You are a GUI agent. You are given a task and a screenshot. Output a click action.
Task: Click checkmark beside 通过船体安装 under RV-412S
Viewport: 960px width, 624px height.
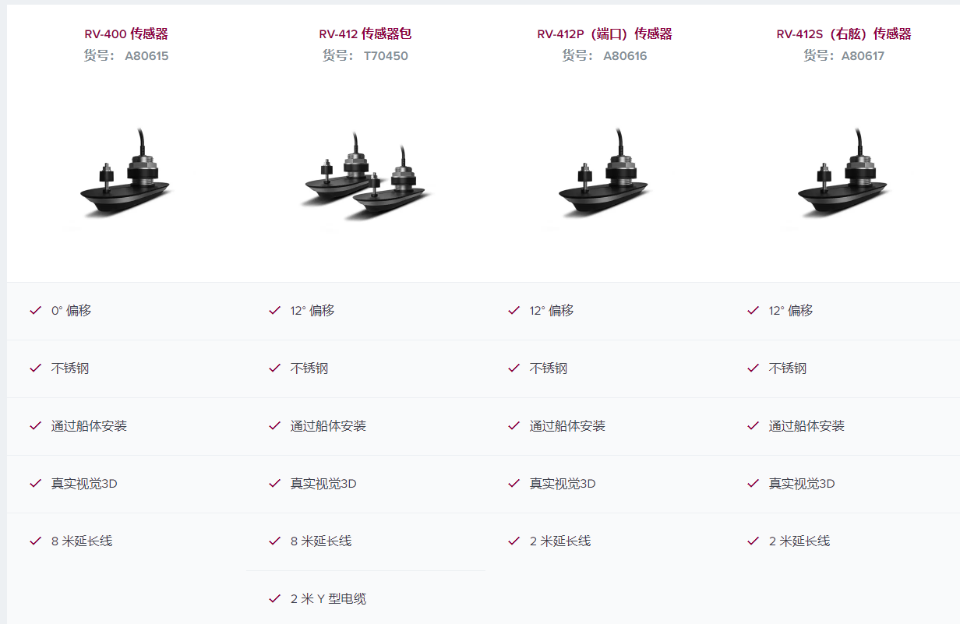(753, 425)
